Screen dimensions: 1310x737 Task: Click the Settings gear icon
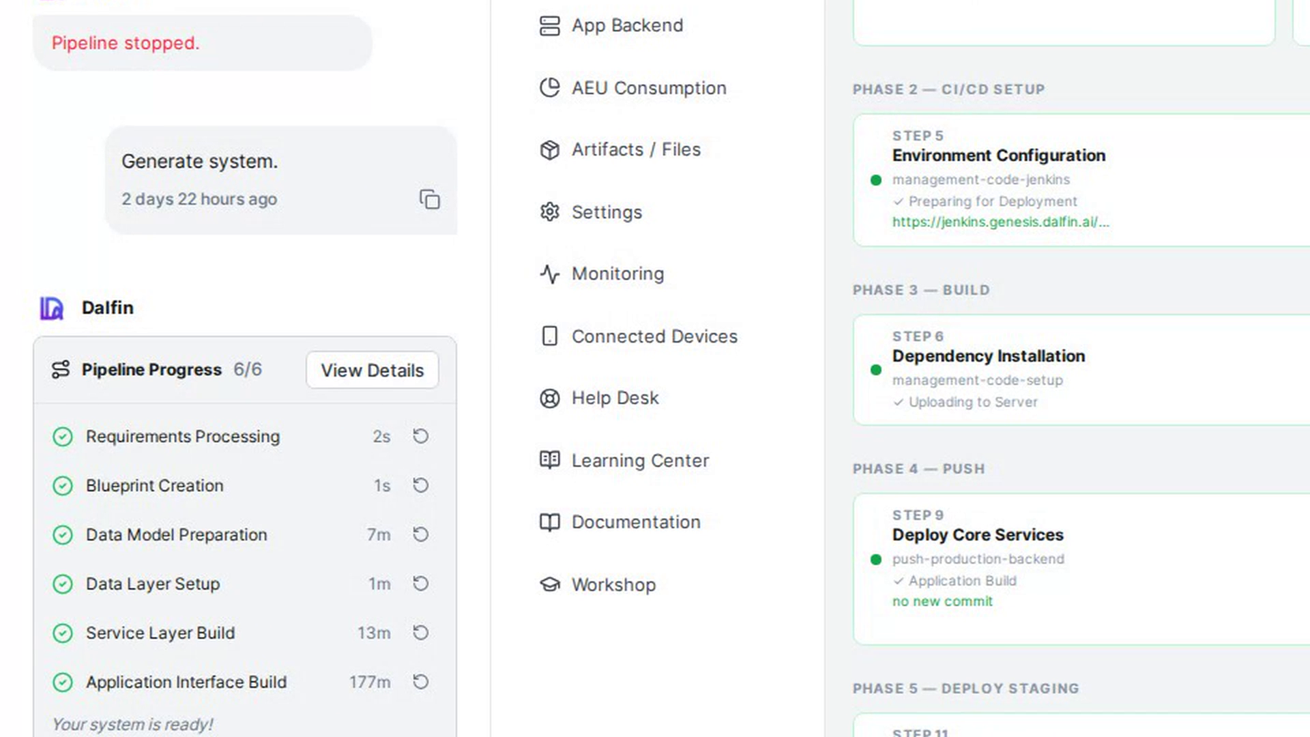point(549,212)
